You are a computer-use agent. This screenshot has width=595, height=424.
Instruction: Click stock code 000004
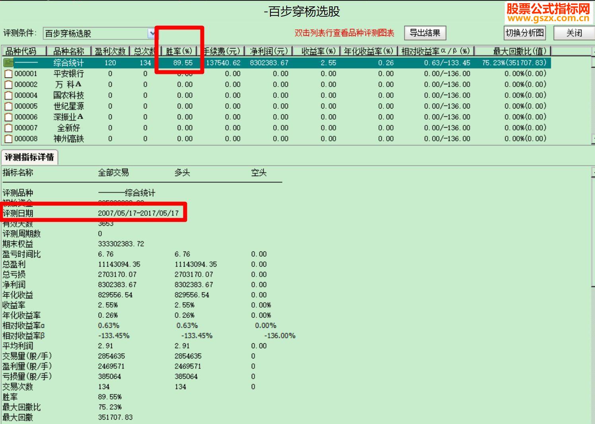[x=26, y=95]
